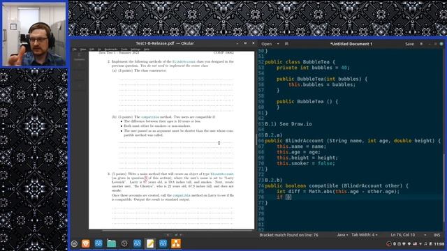Toggle the INS insert mode indicator
This screenshot has height=251, width=447.
pos(437,235)
